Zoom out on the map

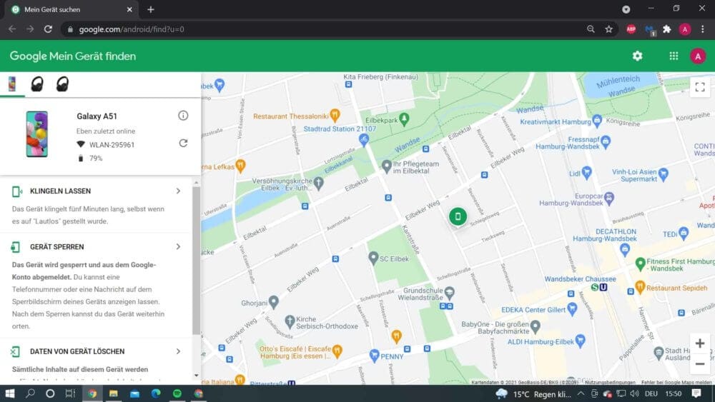pyautogui.click(x=700, y=363)
